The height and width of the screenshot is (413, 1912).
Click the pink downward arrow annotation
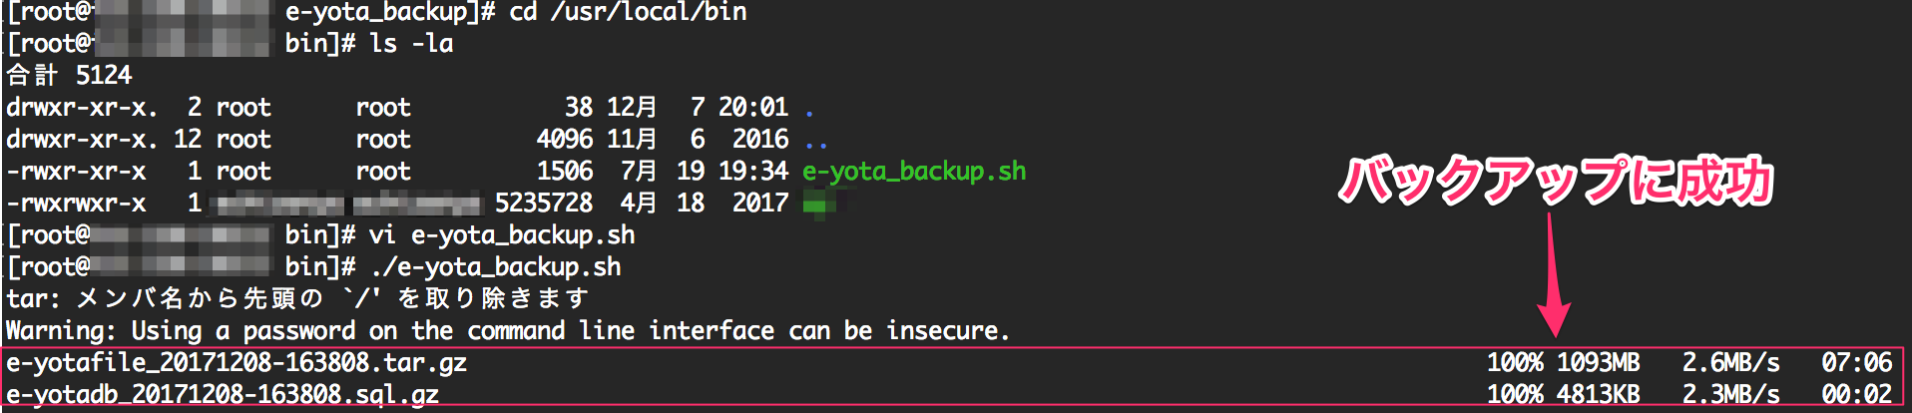pyautogui.click(x=1553, y=277)
